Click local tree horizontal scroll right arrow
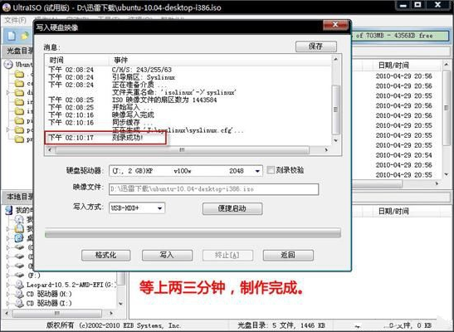The height and width of the screenshot is (332, 454). 111,313
